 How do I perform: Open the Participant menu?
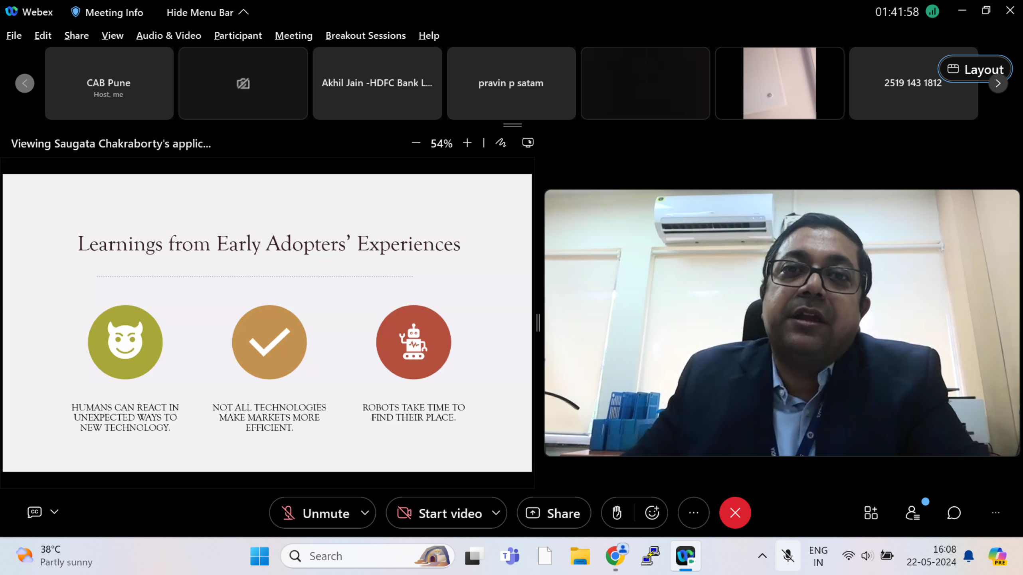click(x=237, y=36)
